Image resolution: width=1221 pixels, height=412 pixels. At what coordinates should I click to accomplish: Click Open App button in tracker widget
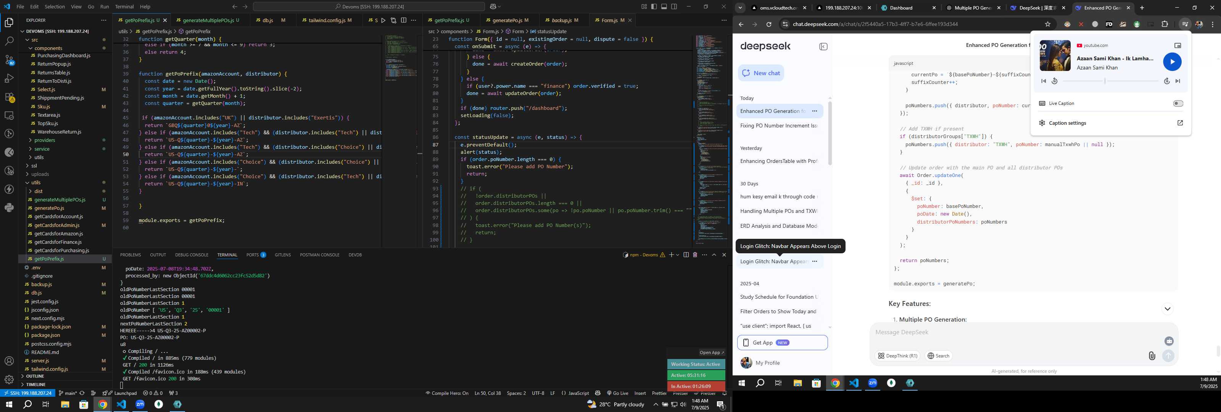pyautogui.click(x=712, y=353)
